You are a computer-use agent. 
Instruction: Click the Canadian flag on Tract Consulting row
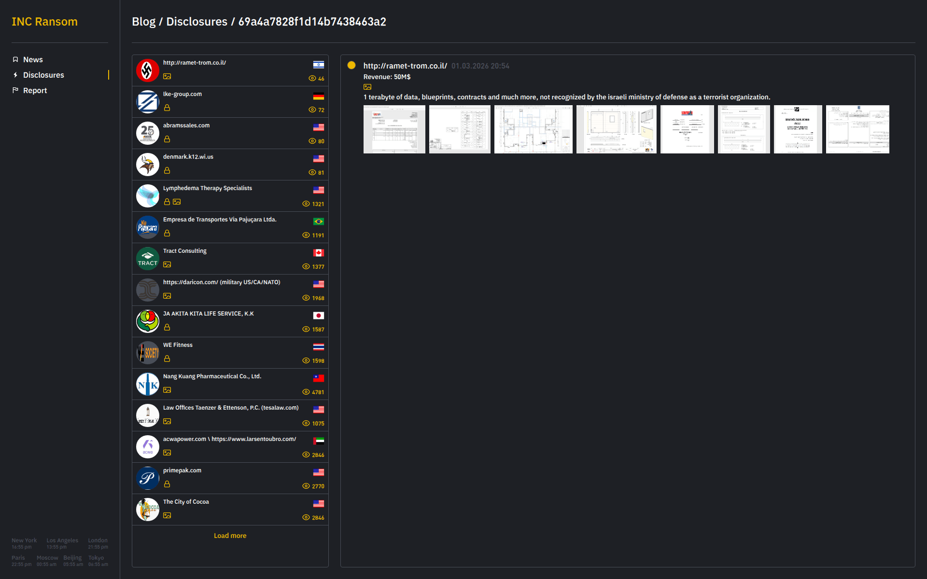(x=319, y=253)
